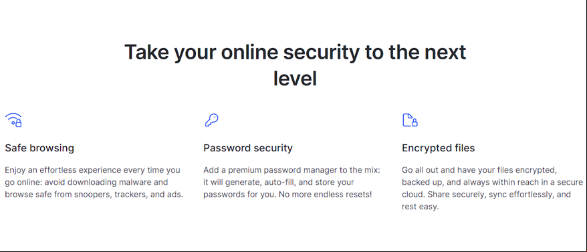Click the locked document Encrypted files icon
Viewport: 587px width, 252px height.
click(x=410, y=120)
